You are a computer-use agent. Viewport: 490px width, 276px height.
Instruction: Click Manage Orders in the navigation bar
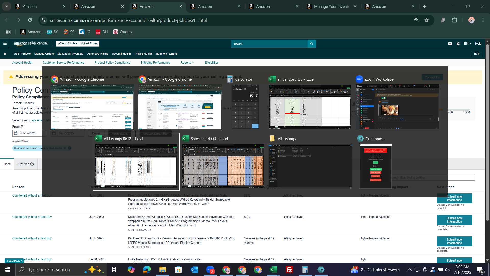tap(44, 54)
